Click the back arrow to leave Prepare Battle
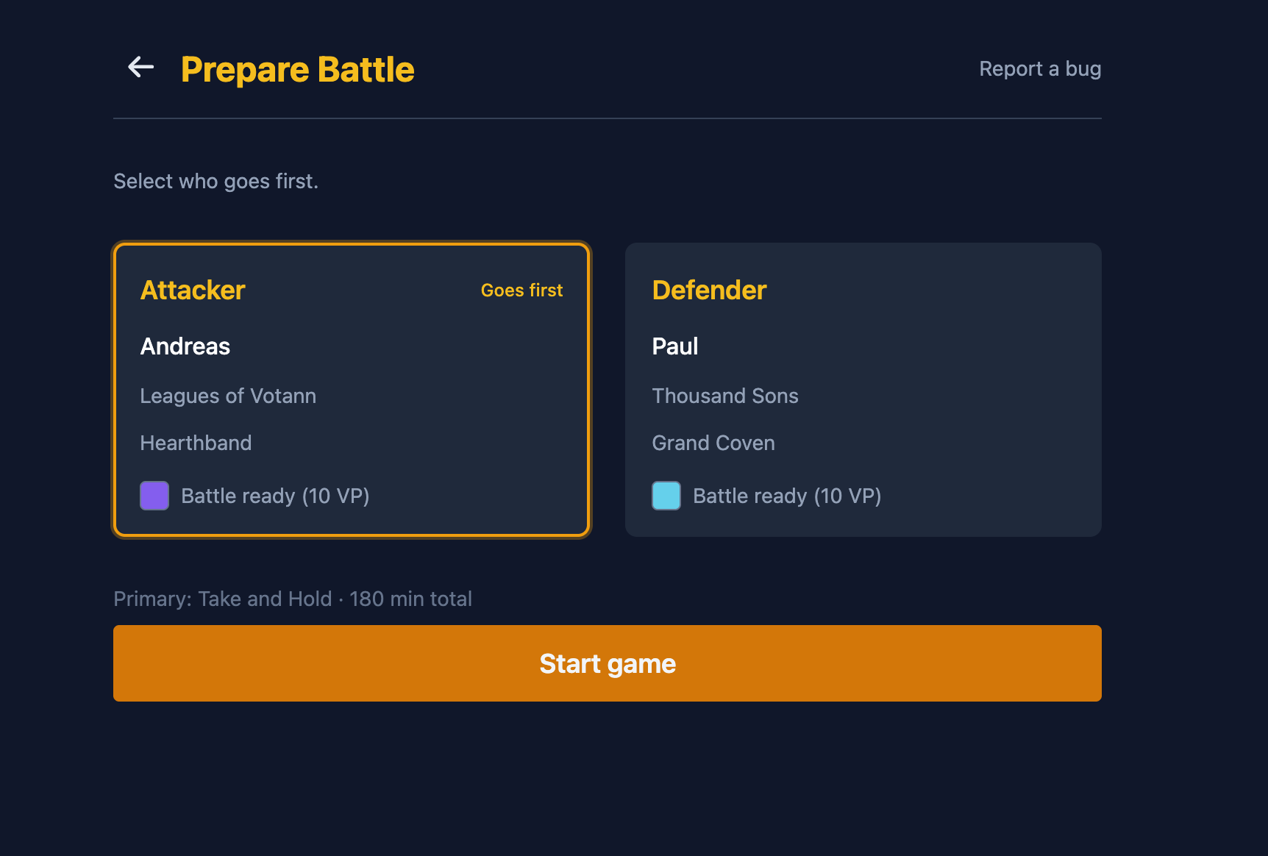Viewport: 1268px width, 856px height. pyautogui.click(x=140, y=68)
